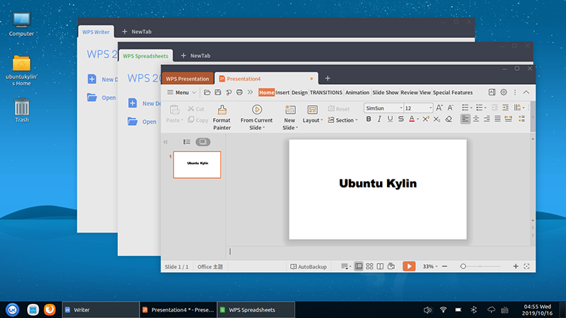Click the AutoBackup button
The height and width of the screenshot is (318, 566).
(308, 267)
